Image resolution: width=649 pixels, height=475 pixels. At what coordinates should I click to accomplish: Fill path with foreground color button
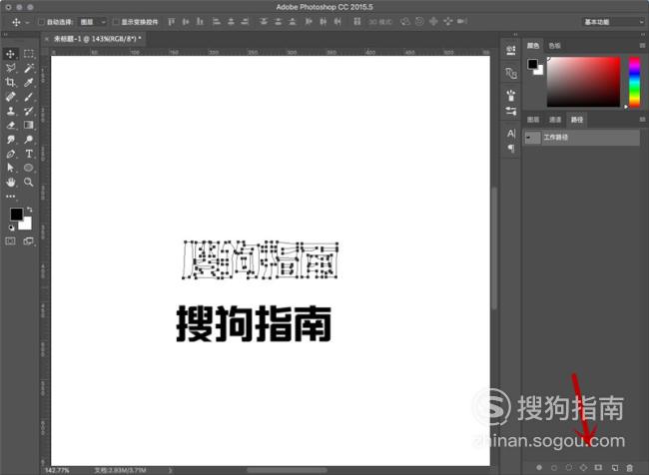click(539, 468)
